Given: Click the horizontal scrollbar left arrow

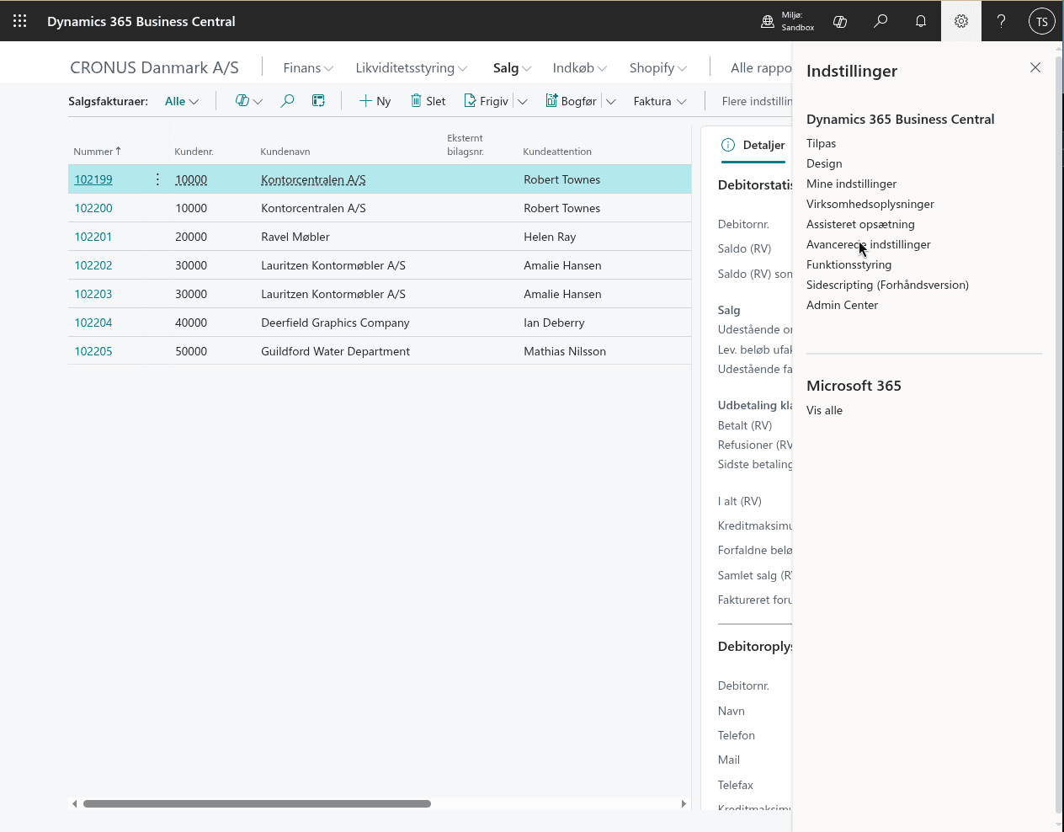Looking at the screenshot, I should (x=74, y=803).
